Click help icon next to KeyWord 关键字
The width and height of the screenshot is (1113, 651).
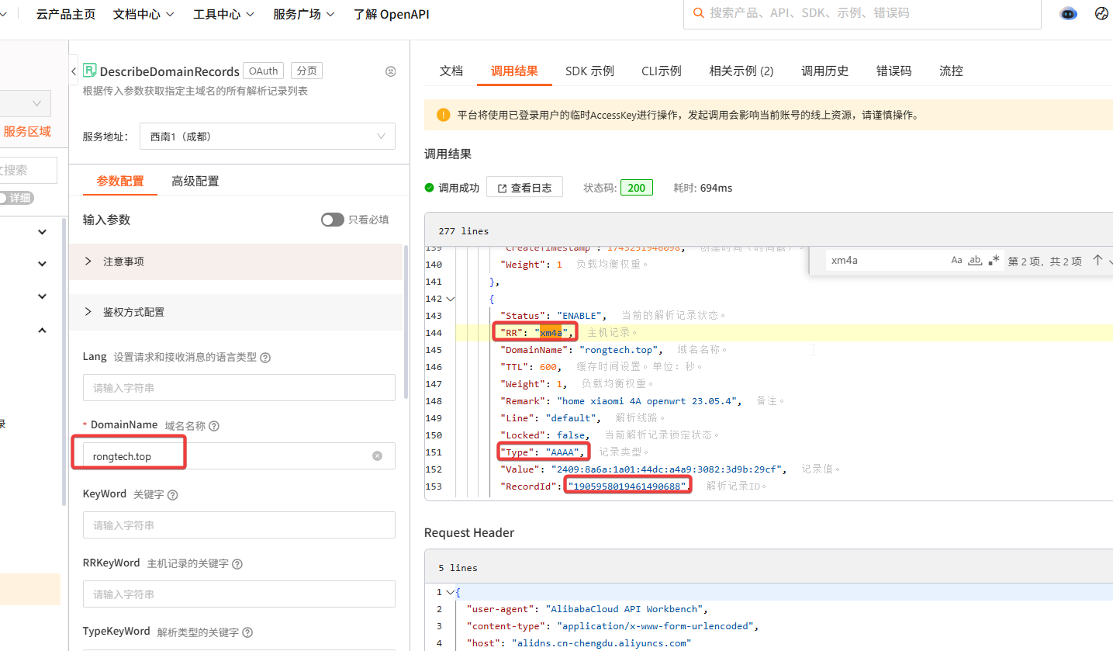172,495
